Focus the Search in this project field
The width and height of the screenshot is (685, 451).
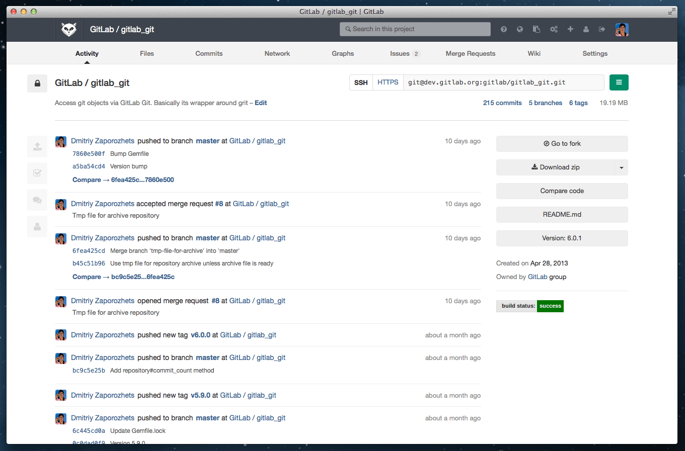click(415, 29)
